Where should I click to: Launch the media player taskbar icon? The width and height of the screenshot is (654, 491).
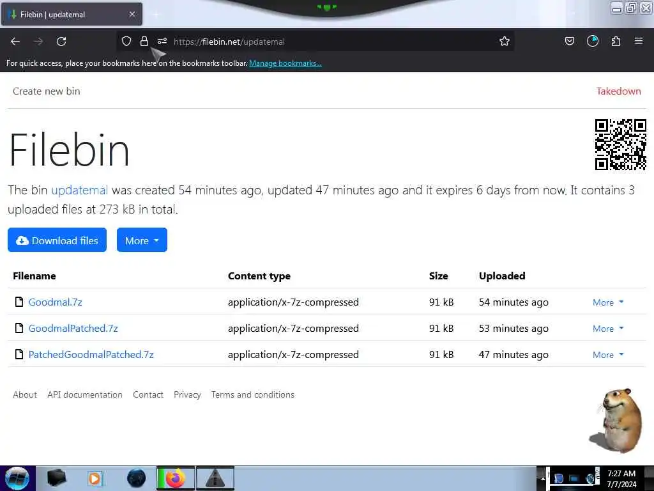coord(95,478)
